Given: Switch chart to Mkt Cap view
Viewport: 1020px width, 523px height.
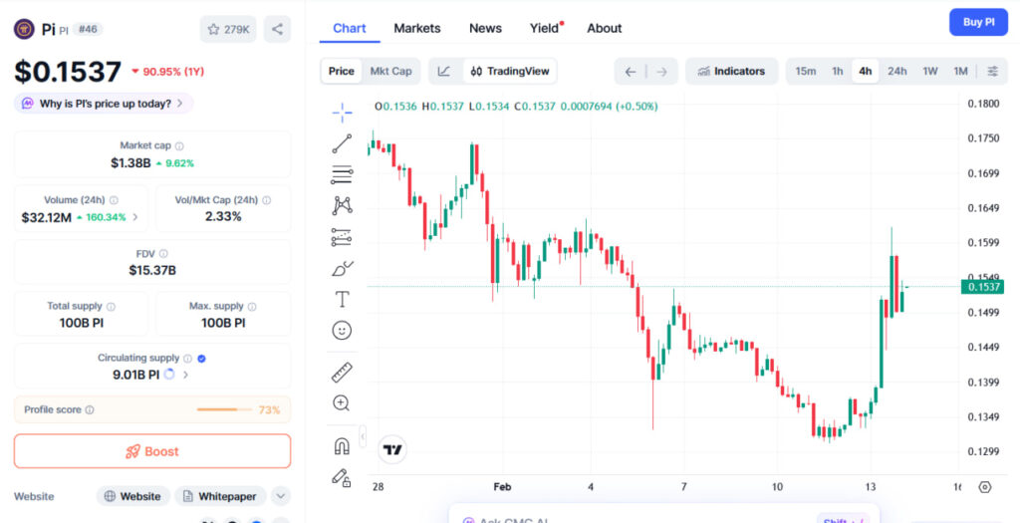Looking at the screenshot, I should 390,71.
